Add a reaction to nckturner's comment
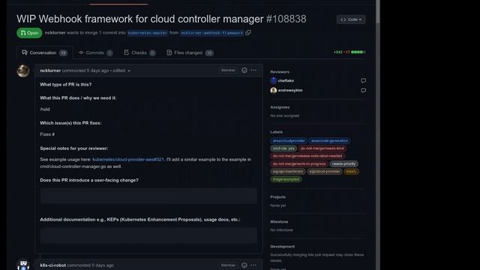Image resolution: width=480 pixels, height=270 pixels. point(244,70)
